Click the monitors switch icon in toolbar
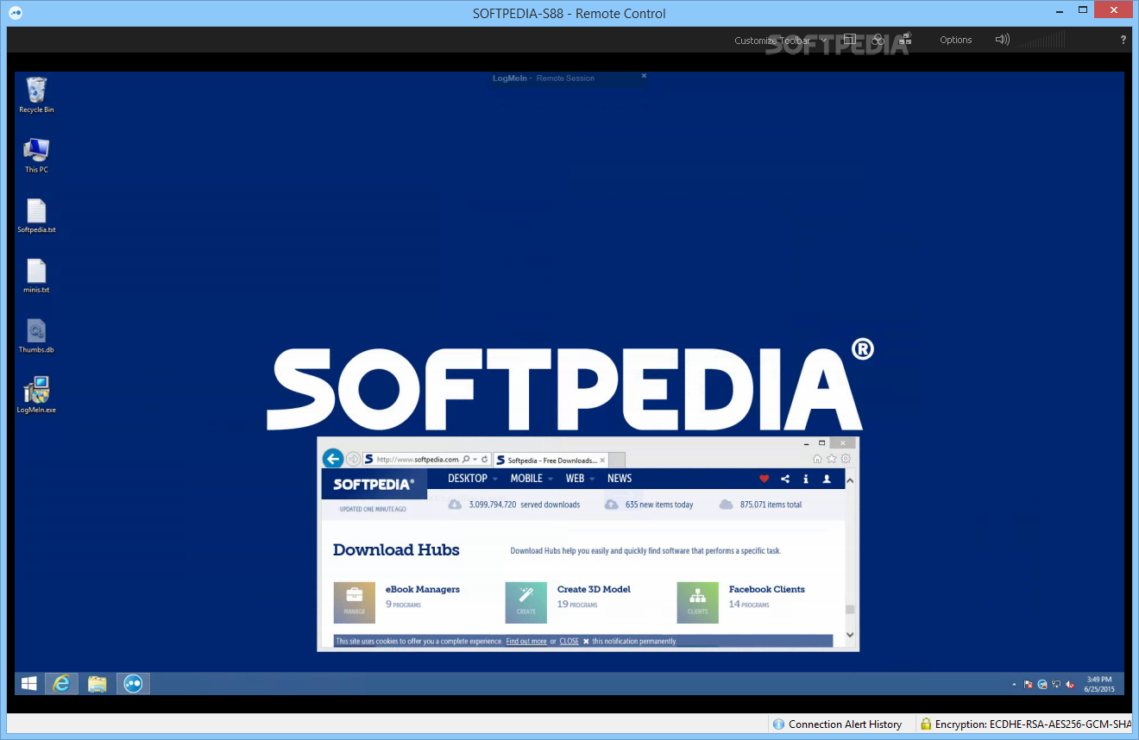Screen dimensions: 1139x740 904,40
